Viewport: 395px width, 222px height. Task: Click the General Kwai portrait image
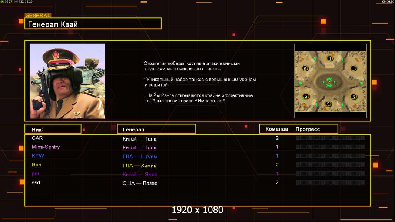[x=67, y=81]
